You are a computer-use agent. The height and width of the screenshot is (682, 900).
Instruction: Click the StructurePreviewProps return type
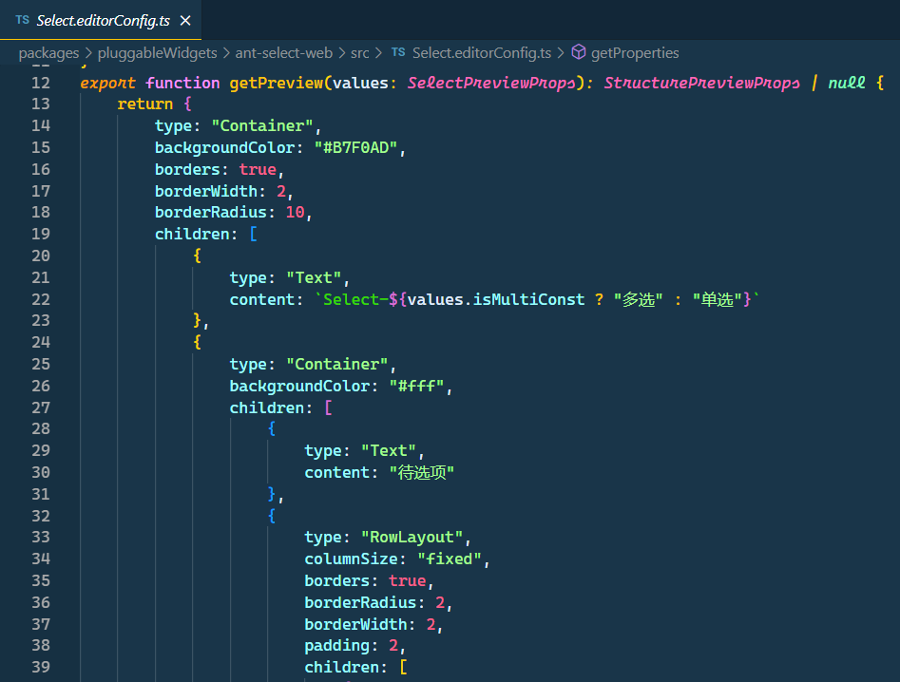click(701, 83)
